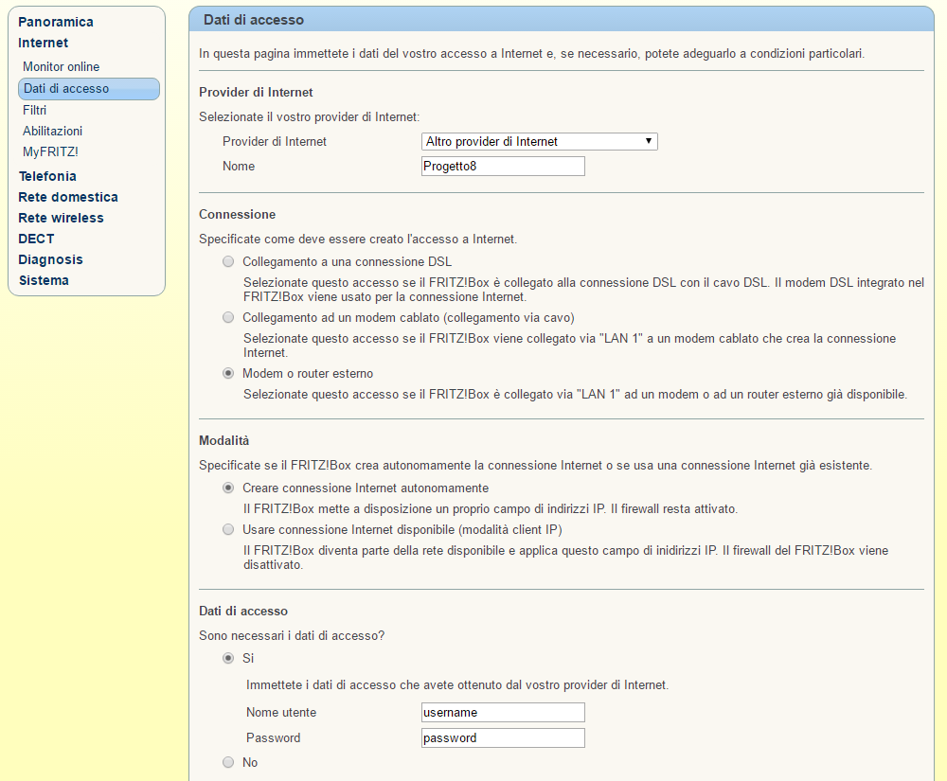Screen dimensions: 947x781
Task: Go to 'Filtri' in the sidebar
Action: click(35, 111)
